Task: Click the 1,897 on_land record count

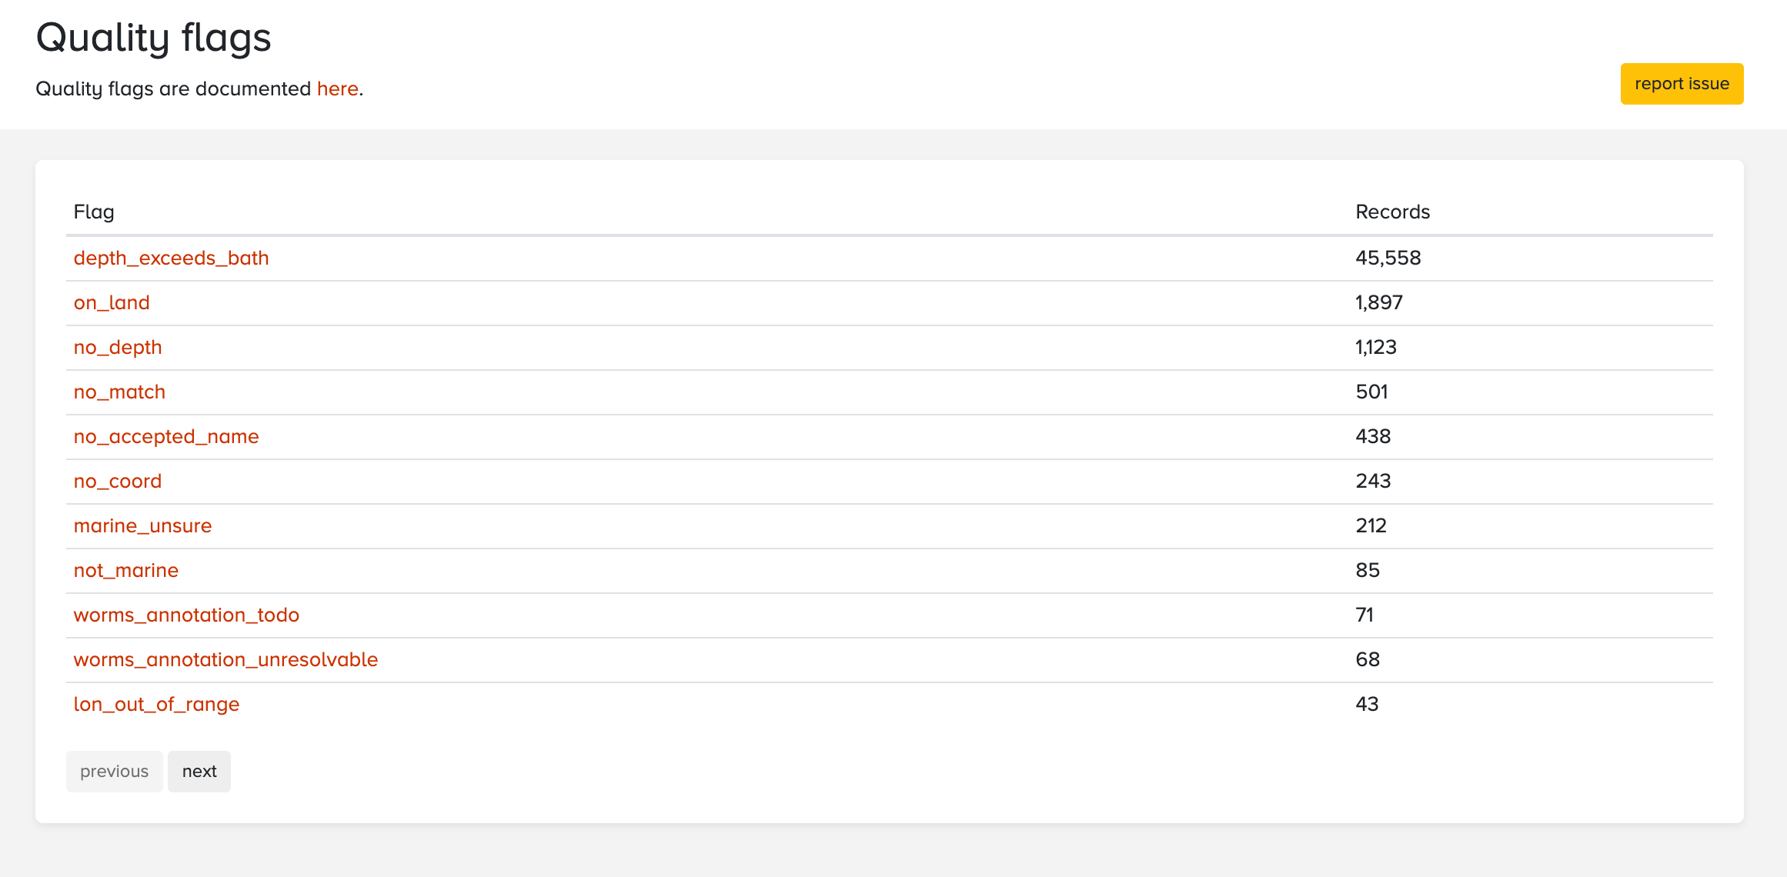Action: (x=1378, y=302)
